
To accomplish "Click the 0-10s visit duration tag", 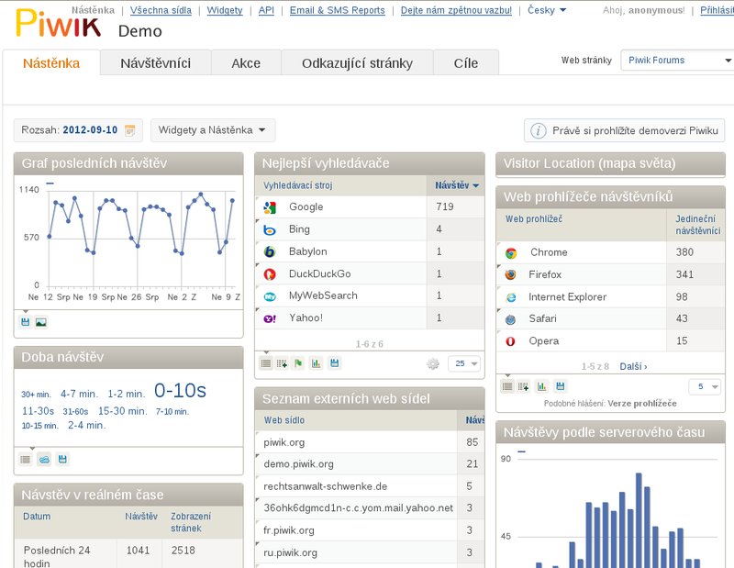I will 180,391.
